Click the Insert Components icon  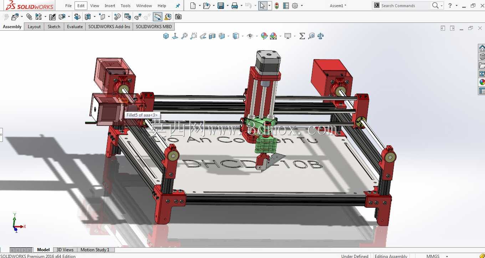(15, 17)
